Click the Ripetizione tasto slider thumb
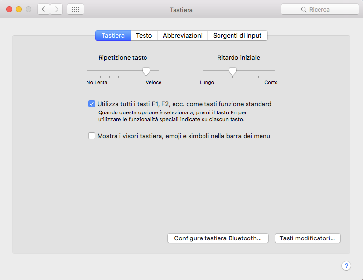This screenshot has height=280, width=363. click(146, 71)
